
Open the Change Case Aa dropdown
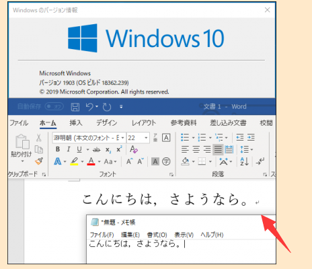[110, 161]
